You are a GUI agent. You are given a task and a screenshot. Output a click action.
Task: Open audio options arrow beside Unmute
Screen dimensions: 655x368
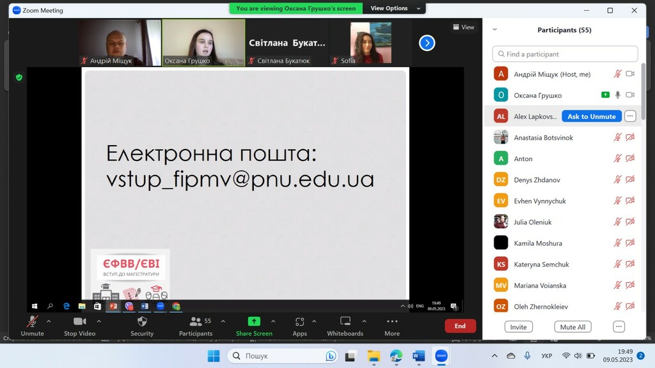click(x=49, y=321)
